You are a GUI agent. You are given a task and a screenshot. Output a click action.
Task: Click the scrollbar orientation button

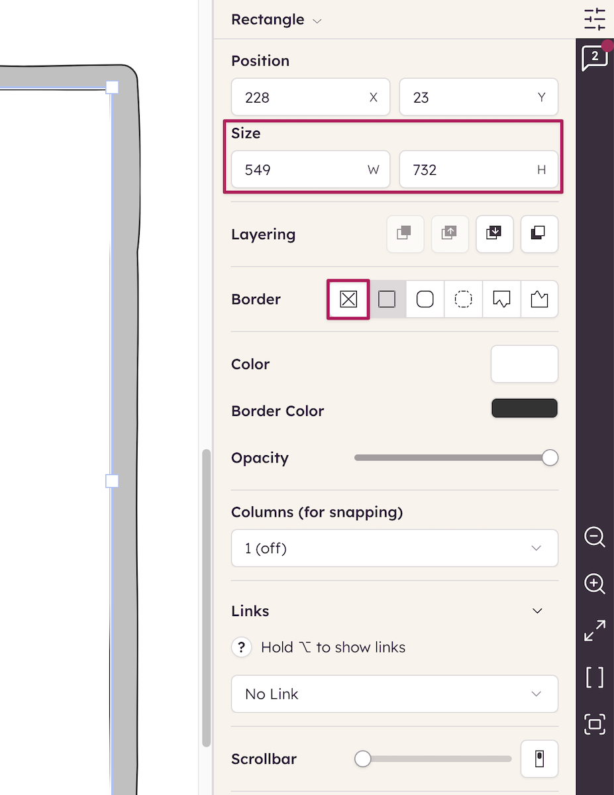coord(539,759)
